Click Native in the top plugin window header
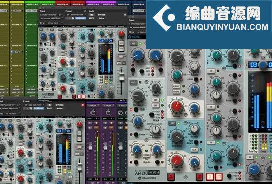This screenshot has width=272, height=184. click(102, 18)
